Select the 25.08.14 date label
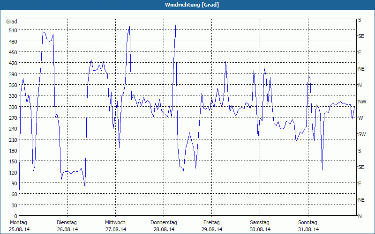This screenshot has height=234, width=375. coord(19,229)
